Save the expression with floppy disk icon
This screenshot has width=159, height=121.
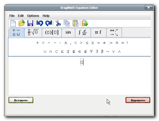pyautogui.click(x=30, y=23)
